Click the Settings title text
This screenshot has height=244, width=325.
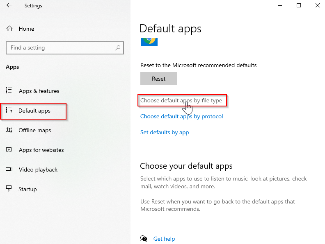point(33,6)
